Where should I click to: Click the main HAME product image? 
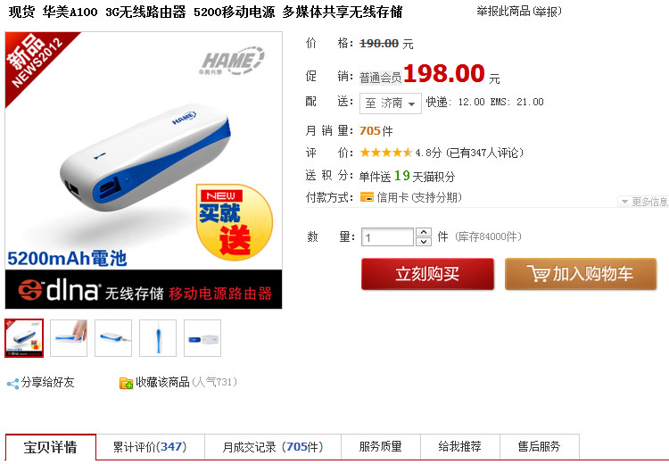[x=144, y=170]
